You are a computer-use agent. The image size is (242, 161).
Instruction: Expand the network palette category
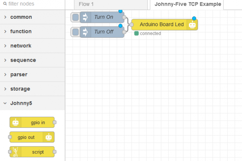pyautogui.click(x=32, y=46)
